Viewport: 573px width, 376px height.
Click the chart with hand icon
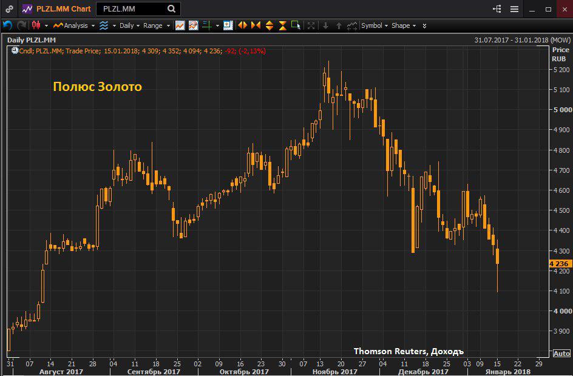click(x=193, y=25)
